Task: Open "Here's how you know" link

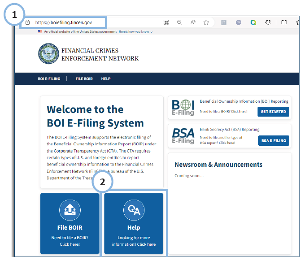Action: point(134,31)
